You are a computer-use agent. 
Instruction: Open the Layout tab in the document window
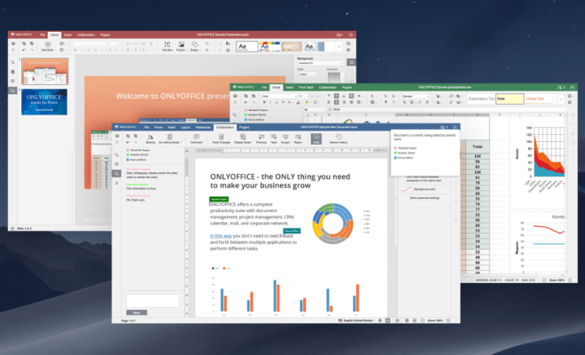[x=185, y=128]
